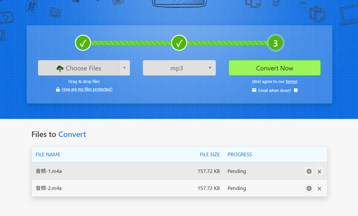Click the envelope icon next to Email when done

point(254,90)
